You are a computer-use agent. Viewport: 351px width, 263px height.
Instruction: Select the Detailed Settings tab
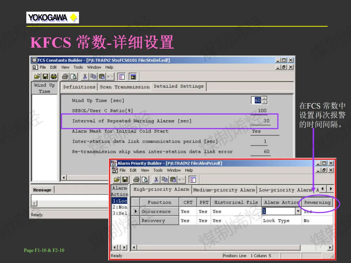point(179,86)
